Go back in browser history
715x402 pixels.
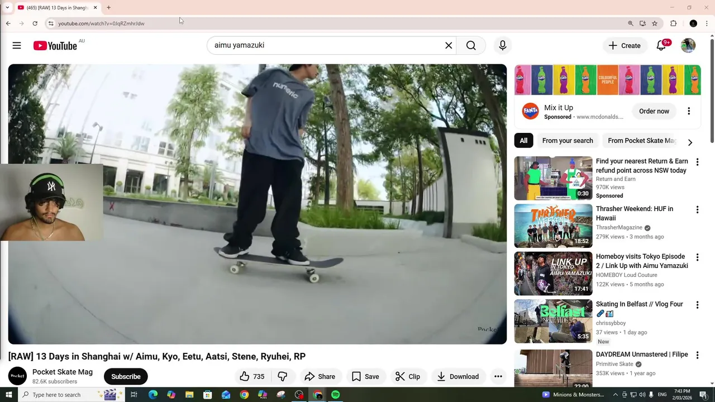point(8,23)
